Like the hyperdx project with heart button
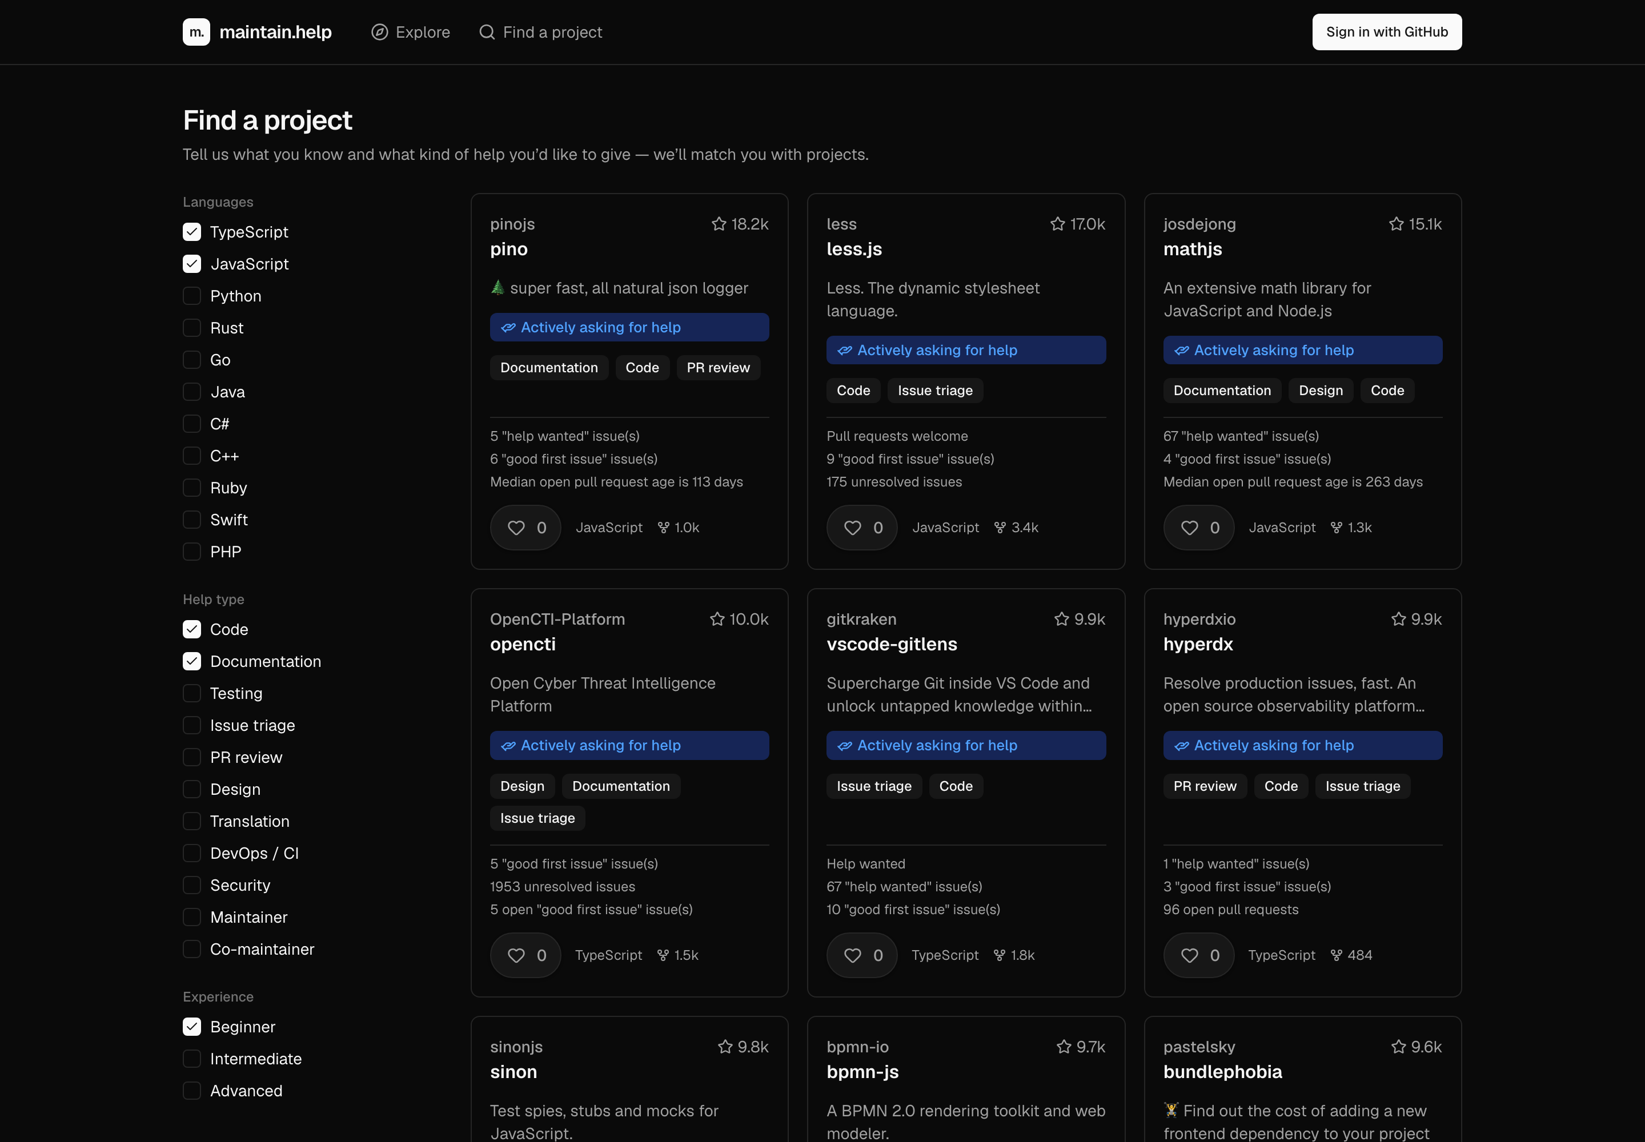This screenshot has width=1645, height=1142. 1198,955
